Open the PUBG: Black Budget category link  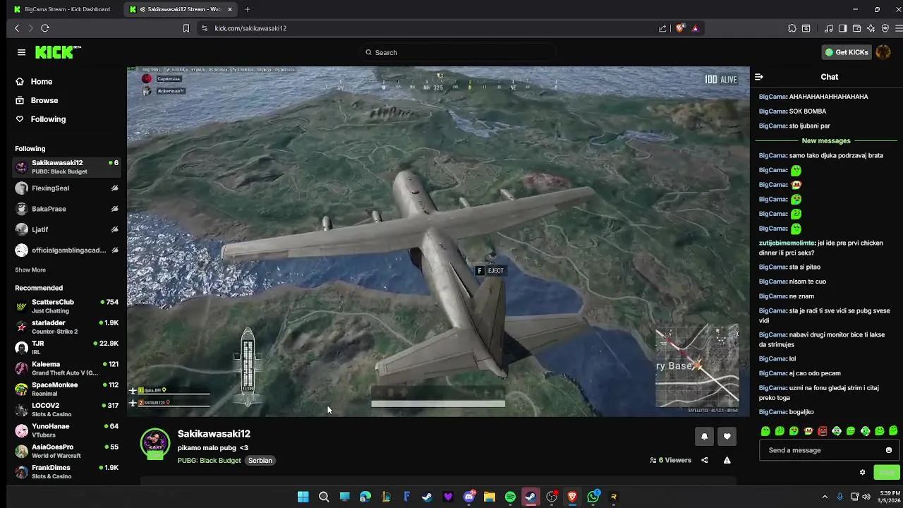point(210,460)
